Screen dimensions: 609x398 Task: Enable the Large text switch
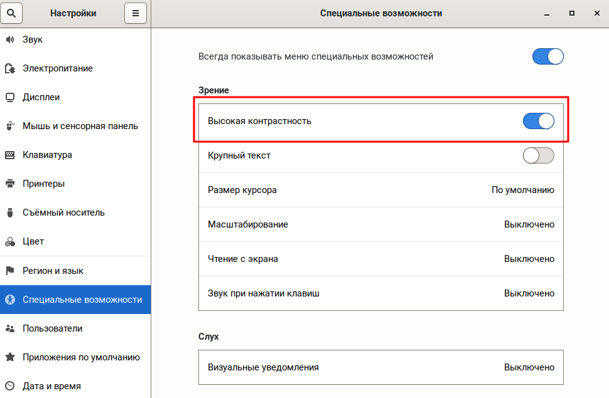tap(538, 155)
